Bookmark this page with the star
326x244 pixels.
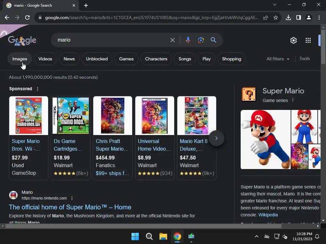pos(276,18)
